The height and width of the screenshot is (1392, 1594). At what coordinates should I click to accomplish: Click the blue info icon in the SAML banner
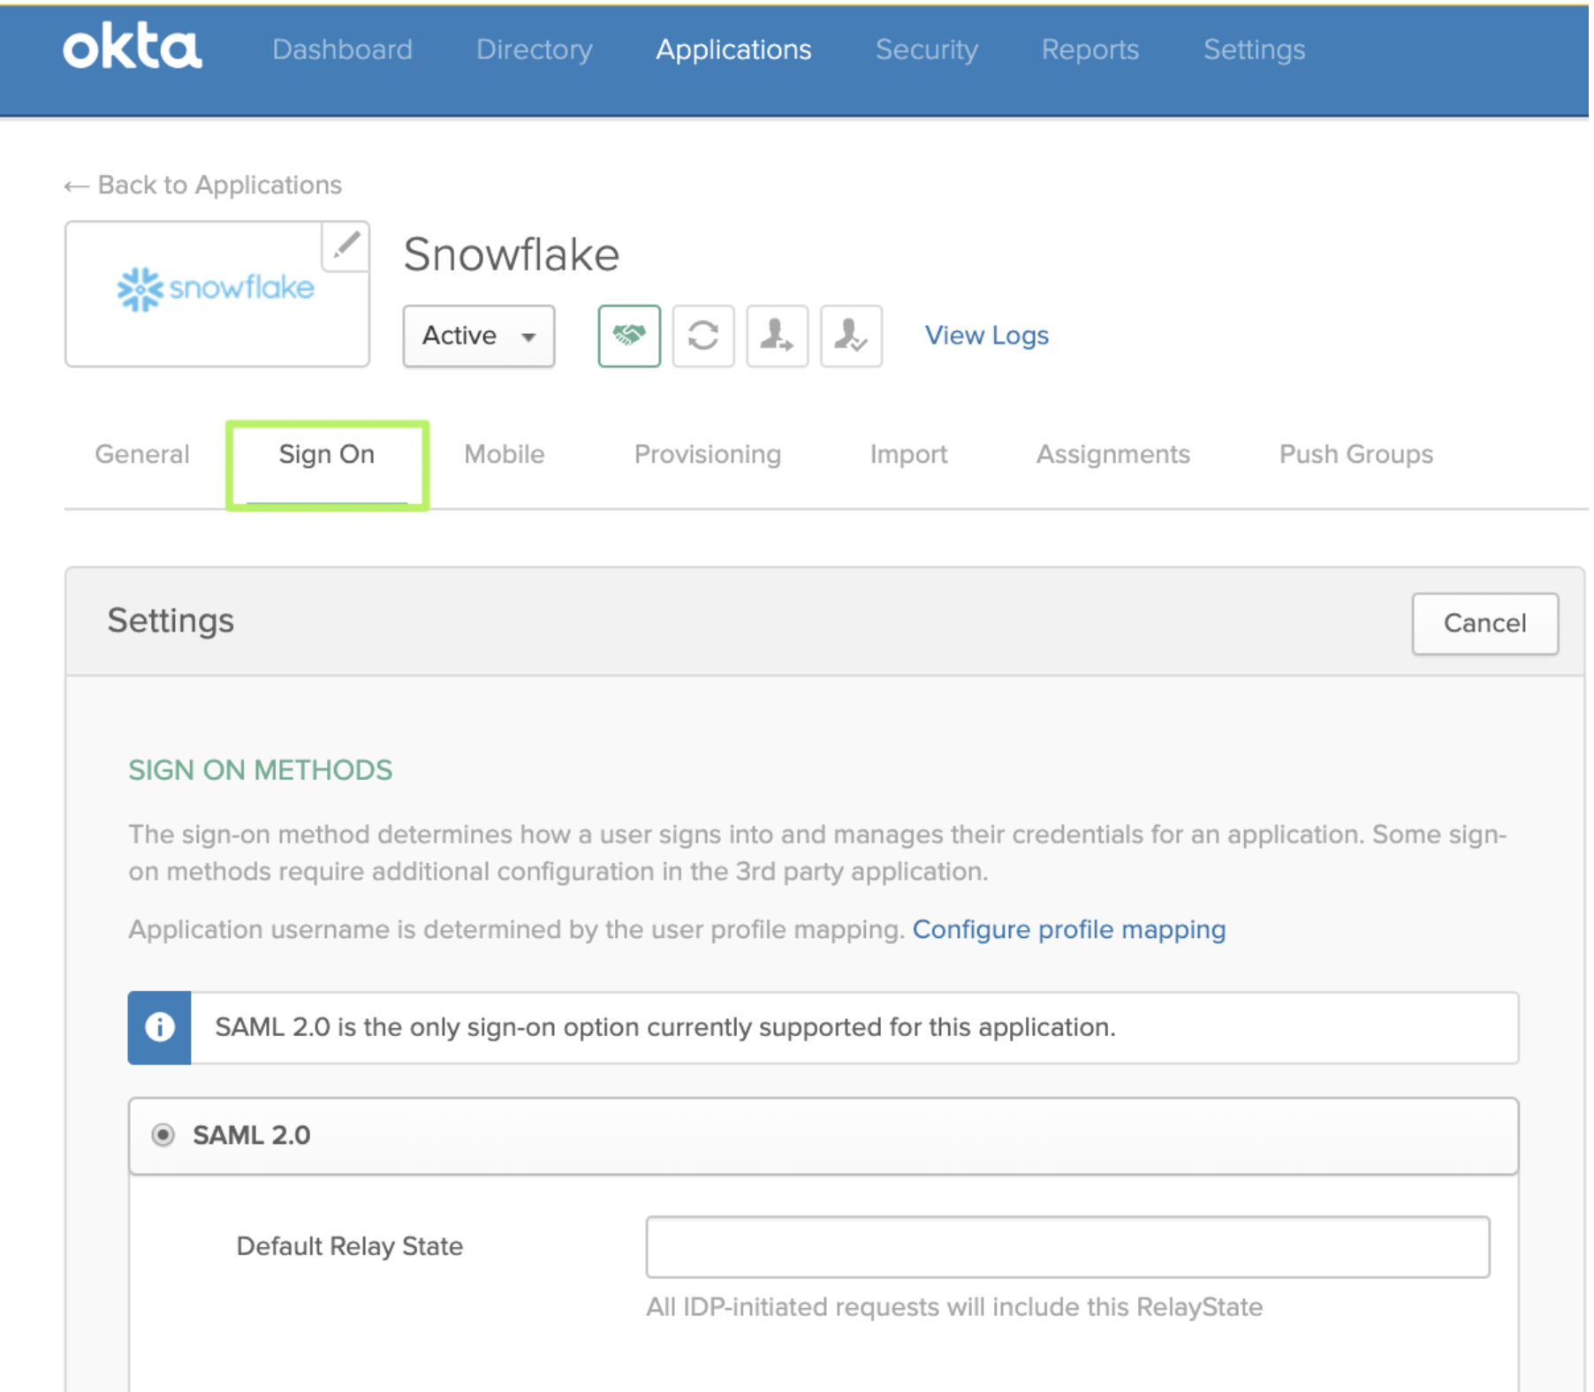tap(160, 1026)
